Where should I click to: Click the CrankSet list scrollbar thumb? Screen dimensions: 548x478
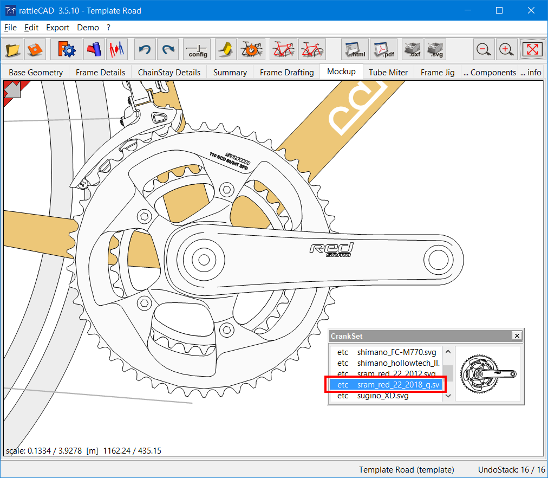coord(448,373)
